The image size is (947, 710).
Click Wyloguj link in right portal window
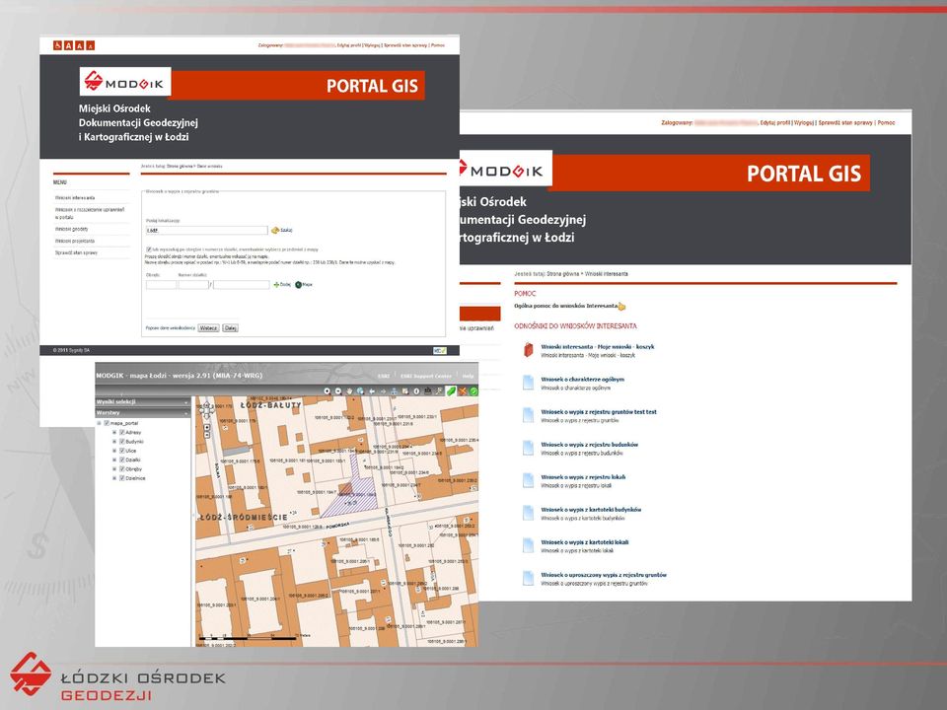[x=804, y=122]
